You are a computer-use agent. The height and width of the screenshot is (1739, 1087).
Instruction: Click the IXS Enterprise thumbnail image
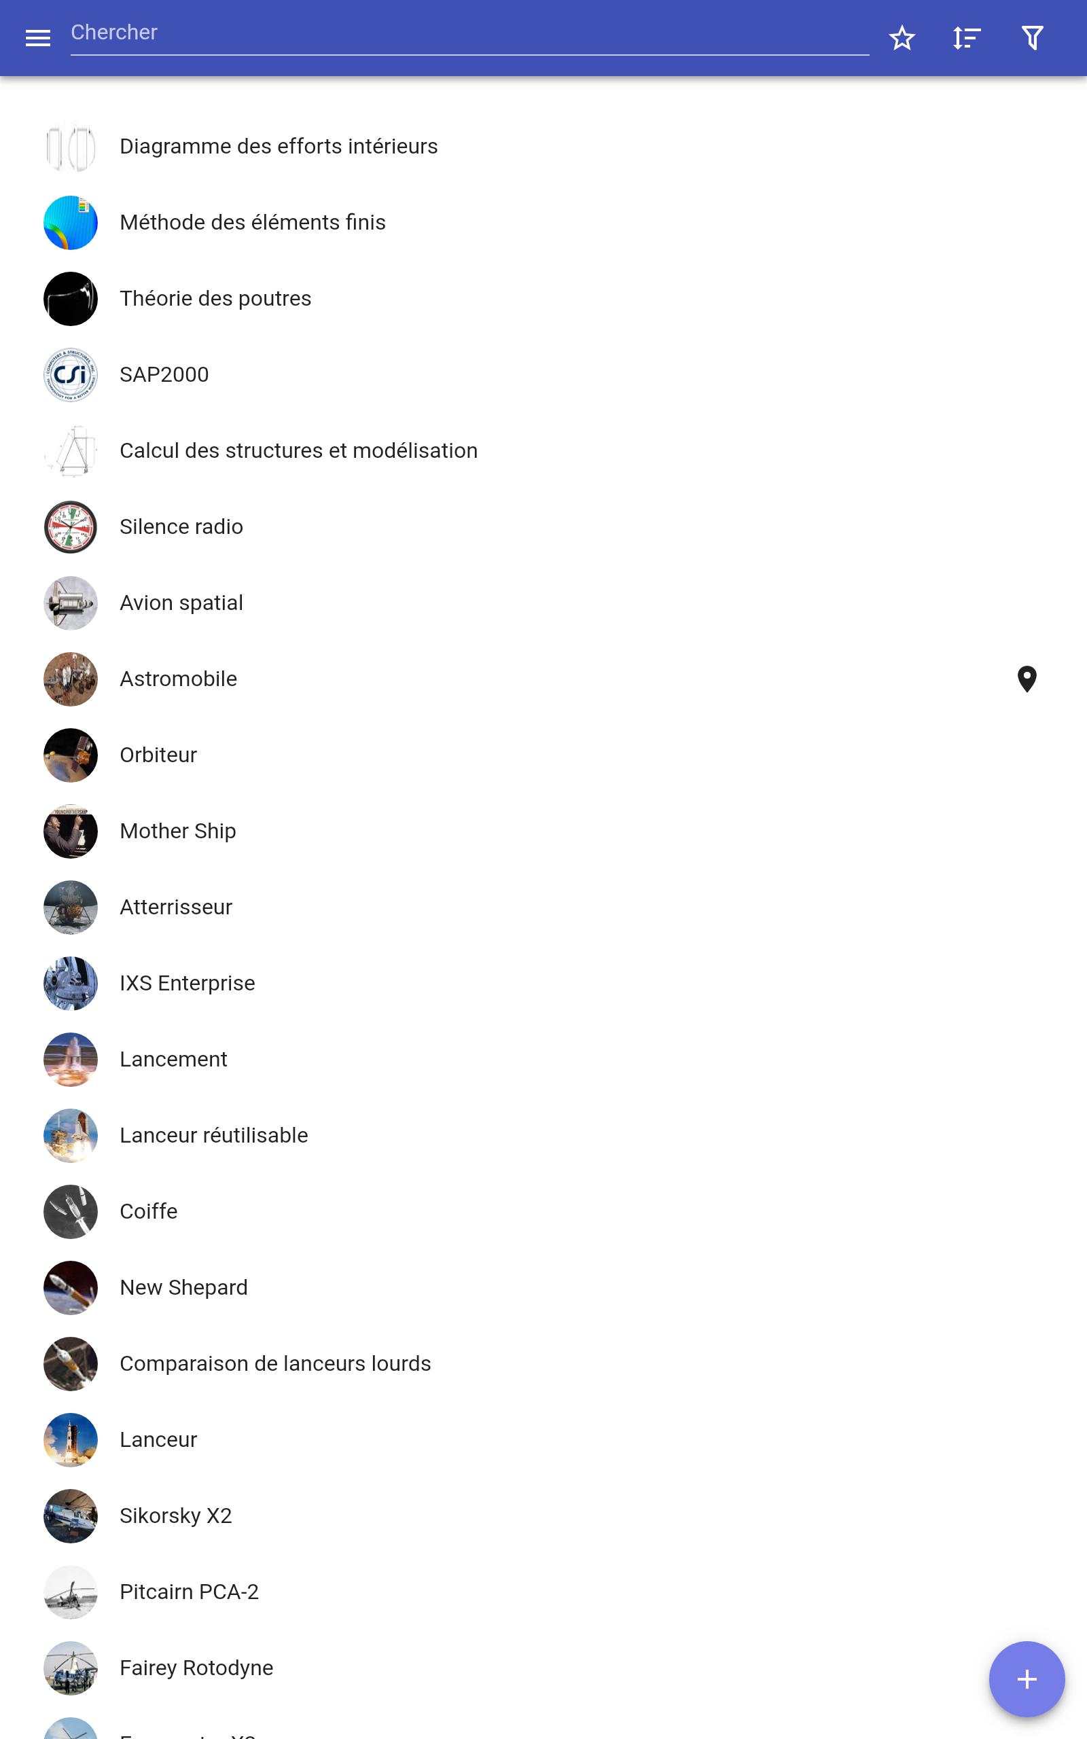coord(71,983)
